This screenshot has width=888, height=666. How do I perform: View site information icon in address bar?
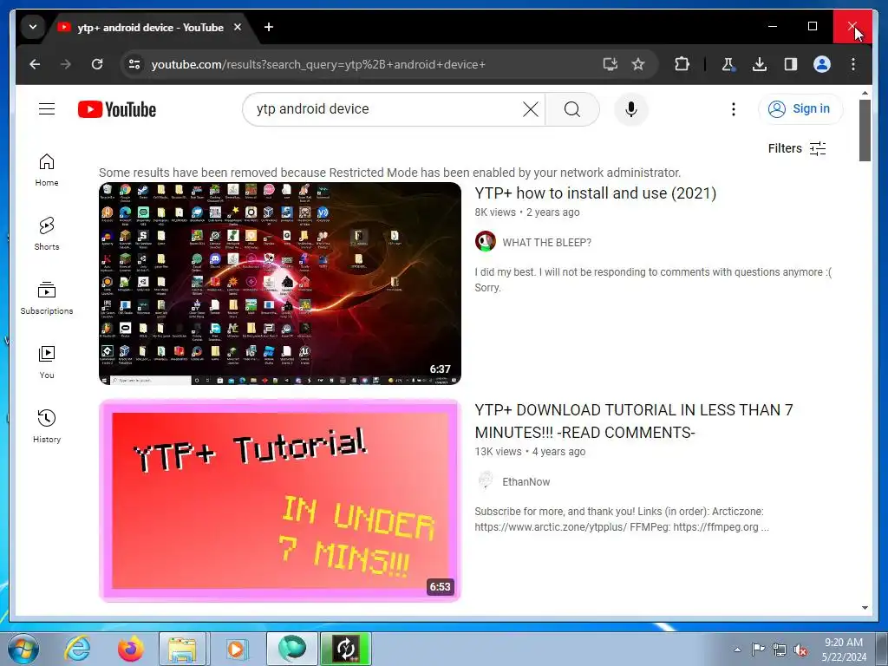point(134,64)
